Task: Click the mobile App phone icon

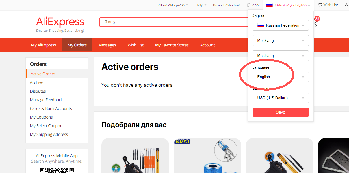Action: (x=248, y=5)
